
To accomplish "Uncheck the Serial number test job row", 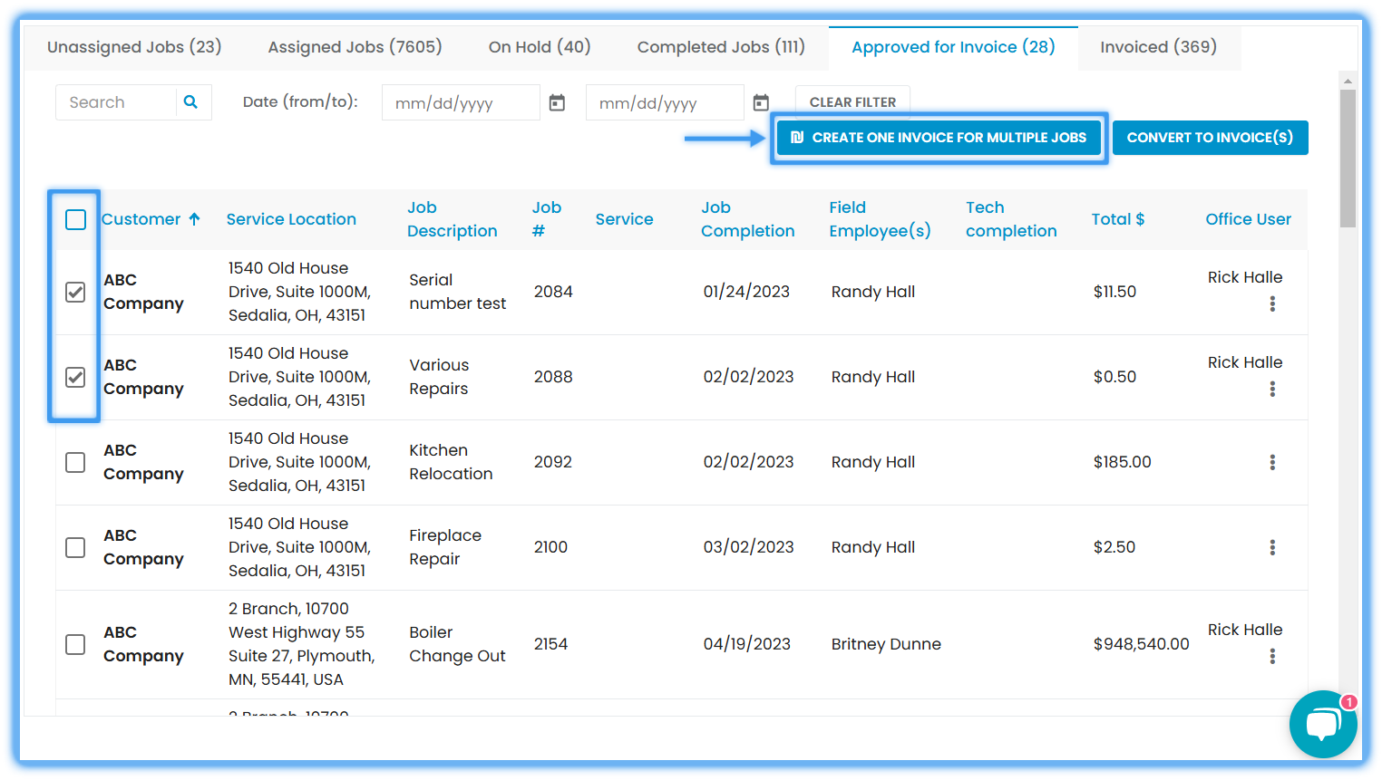I will 75,292.
